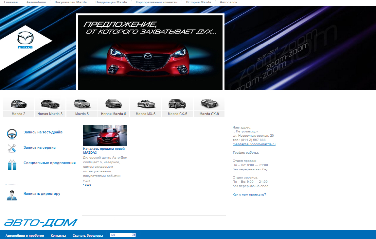
Task: Select the Mazda CX-9 car icon
Action: coord(209,104)
